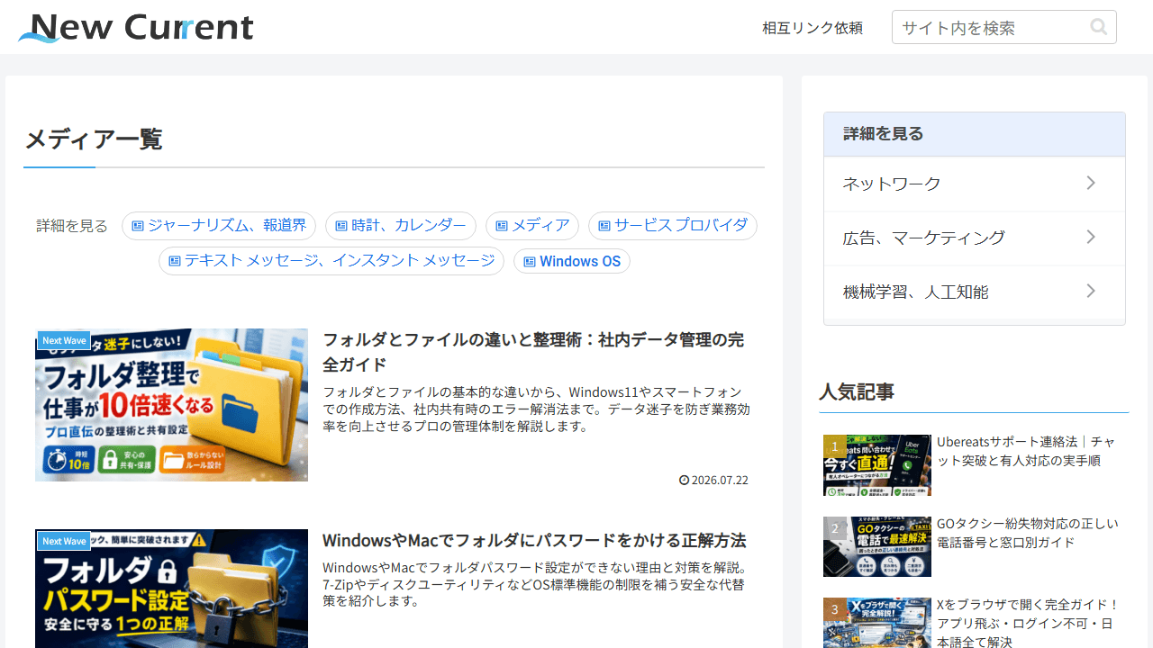Screen dimensions: 1153x648
Task: Click the clock icon beside 2026.07.22
Action: (684, 481)
